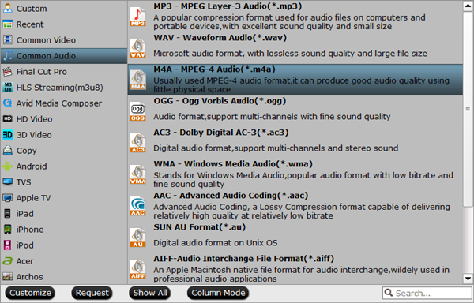Click the AIFF format file icon
Screen dimensions: 474x303
click(x=137, y=269)
